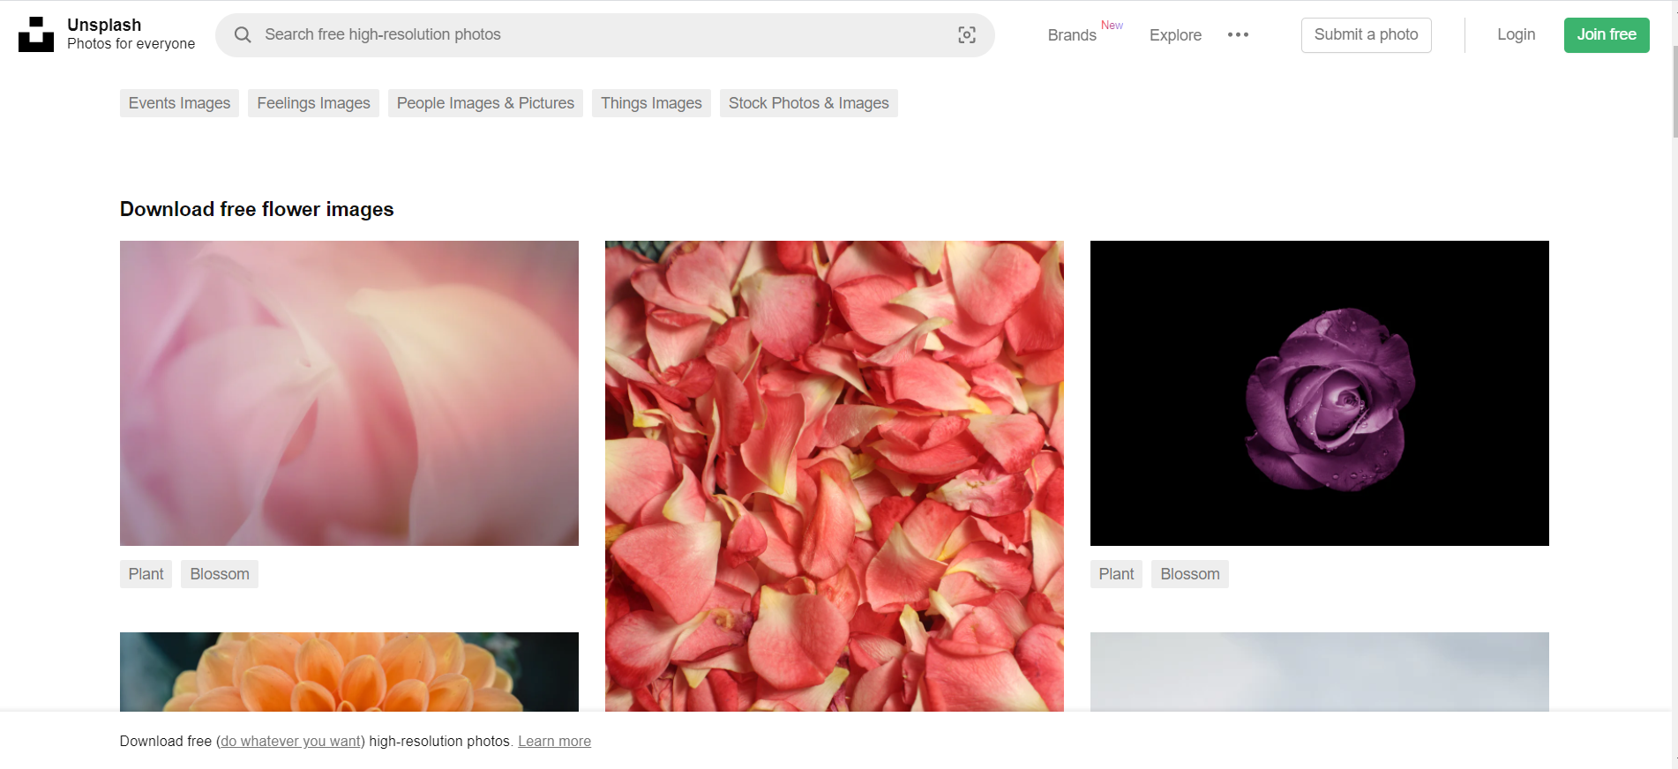Screen dimensions: 1678x769
Task: Click the Learn more link
Action: pyautogui.click(x=554, y=741)
